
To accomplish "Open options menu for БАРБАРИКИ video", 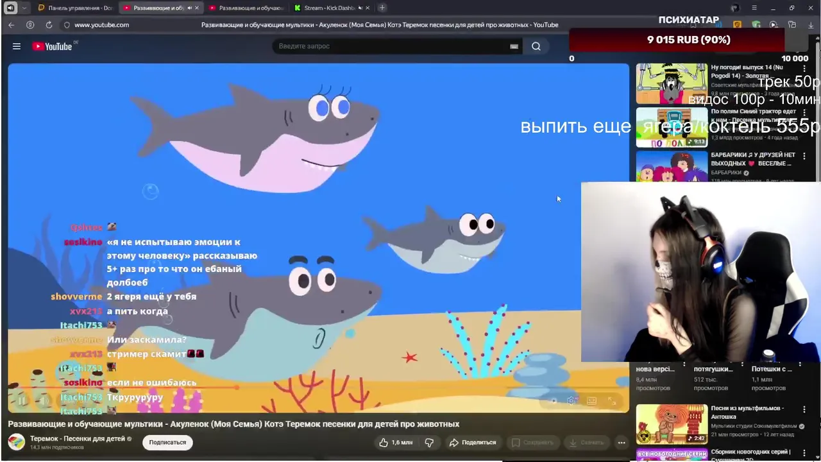I will pos(804,156).
